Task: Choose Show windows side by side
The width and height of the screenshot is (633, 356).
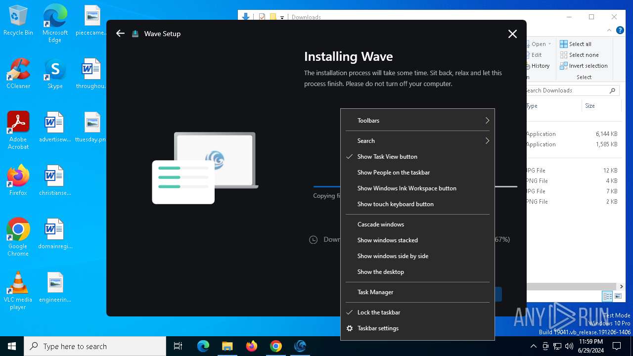Action: coord(417,256)
